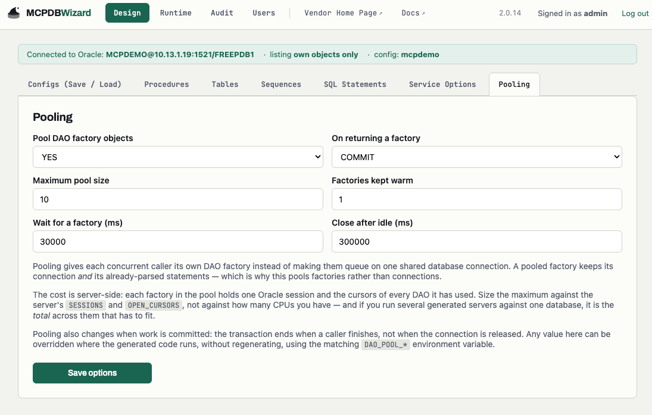
Task: Expand the On returning a factory dropdown
Action: (x=476, y=157)
